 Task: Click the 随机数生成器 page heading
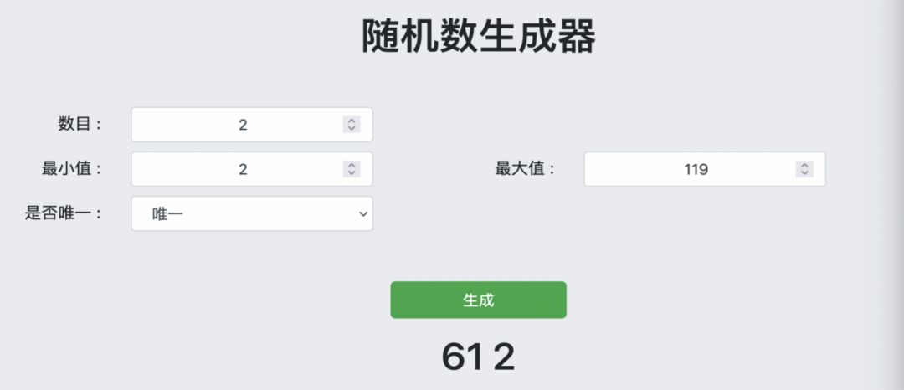(478, 38)
